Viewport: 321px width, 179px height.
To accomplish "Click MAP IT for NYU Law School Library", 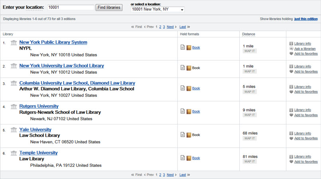I will [x=250, y=72].
